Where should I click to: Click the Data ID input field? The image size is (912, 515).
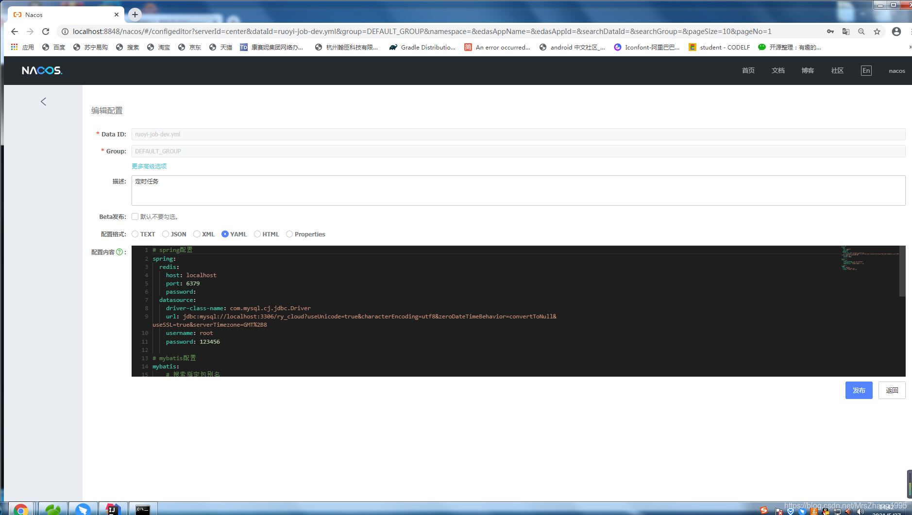point(518,134)
